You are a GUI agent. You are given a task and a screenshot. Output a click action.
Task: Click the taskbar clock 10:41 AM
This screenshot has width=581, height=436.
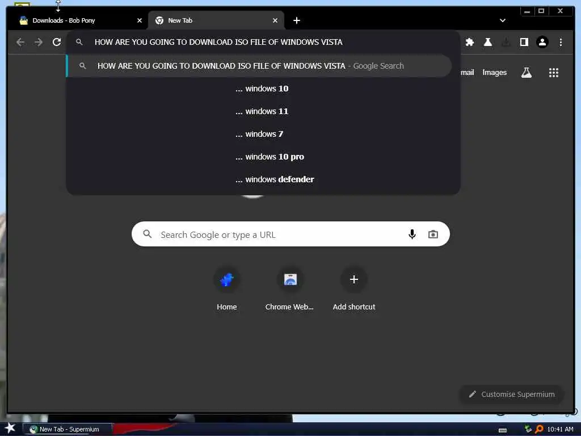(560, 429)
